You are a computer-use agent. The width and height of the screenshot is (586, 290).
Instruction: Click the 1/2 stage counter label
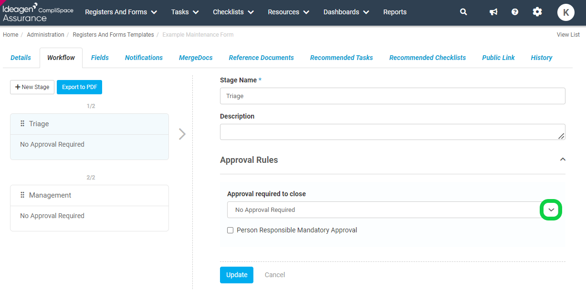(91, 106)
